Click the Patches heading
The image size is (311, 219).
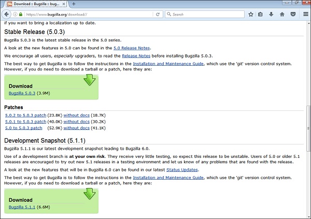point(13,107)
